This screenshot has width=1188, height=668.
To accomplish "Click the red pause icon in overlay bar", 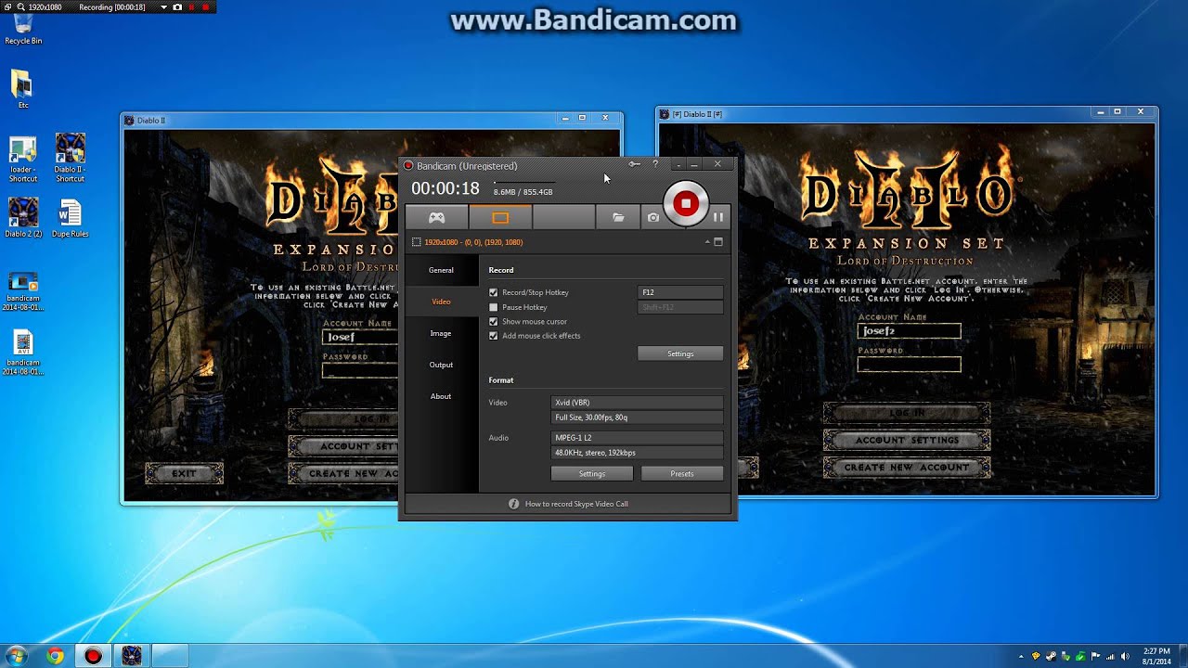I will pos(191,7).
